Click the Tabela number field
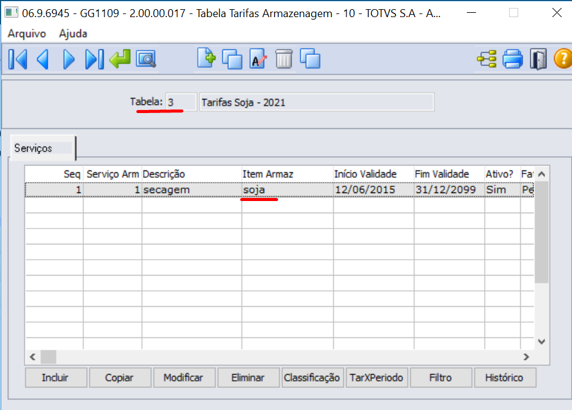 (181, 102)
